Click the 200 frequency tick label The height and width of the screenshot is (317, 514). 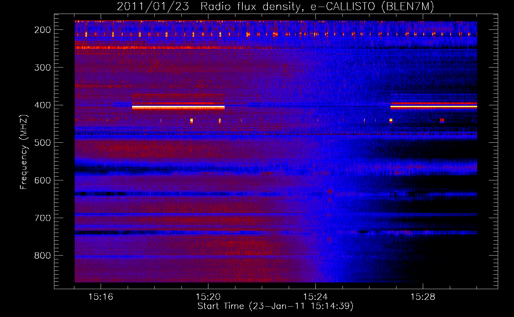click(x=43, y=30)
